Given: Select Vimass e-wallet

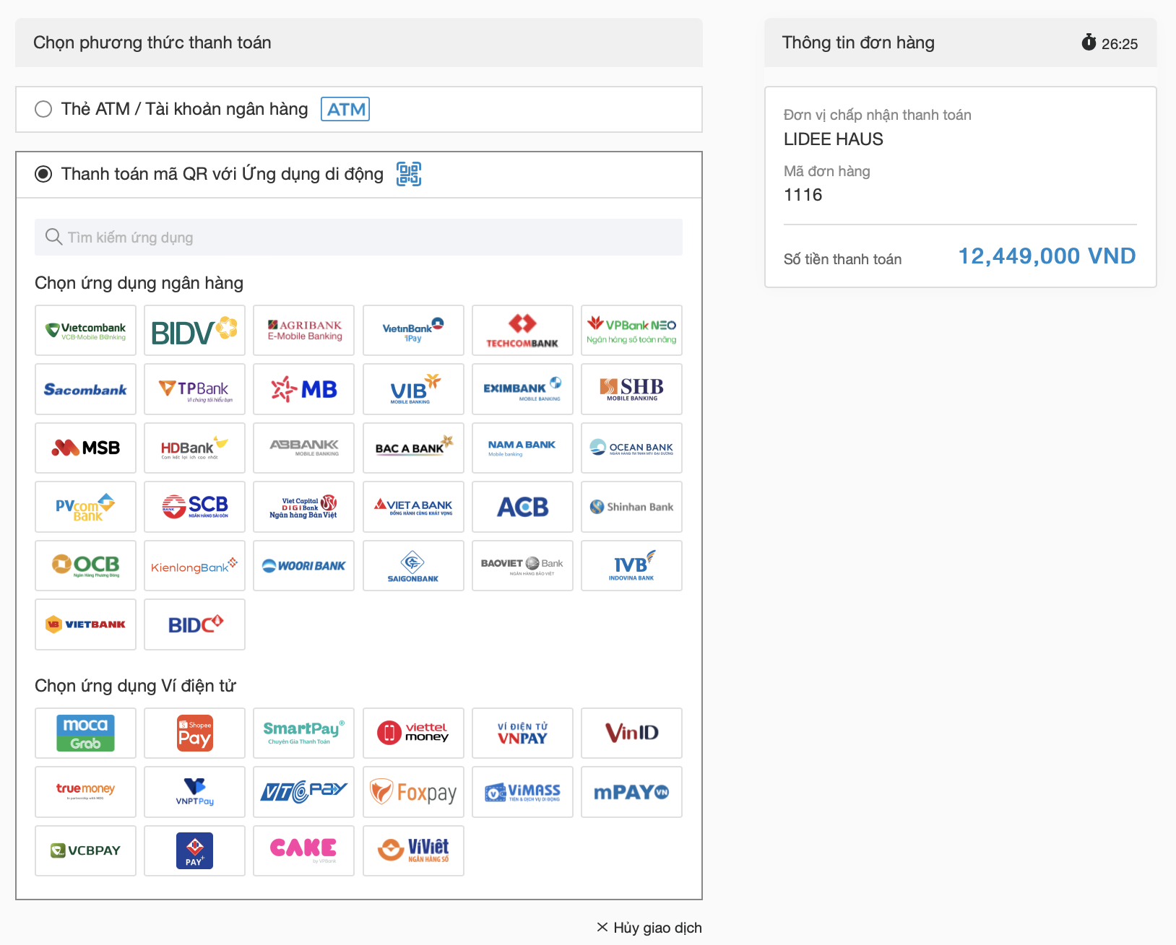Looking at the screenshot, I should tap(522, 792).
